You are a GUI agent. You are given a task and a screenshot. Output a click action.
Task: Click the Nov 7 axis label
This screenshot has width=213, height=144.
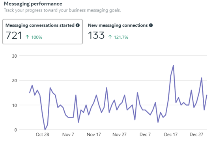[x=68, y=135]
